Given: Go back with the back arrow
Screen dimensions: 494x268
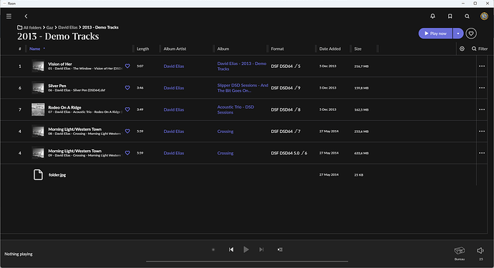Looking at the screenshot, I should pos(26,16).
